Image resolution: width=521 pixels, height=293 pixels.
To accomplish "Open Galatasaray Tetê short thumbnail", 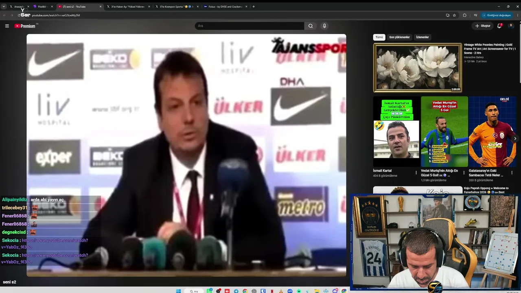I will point(492,131).
